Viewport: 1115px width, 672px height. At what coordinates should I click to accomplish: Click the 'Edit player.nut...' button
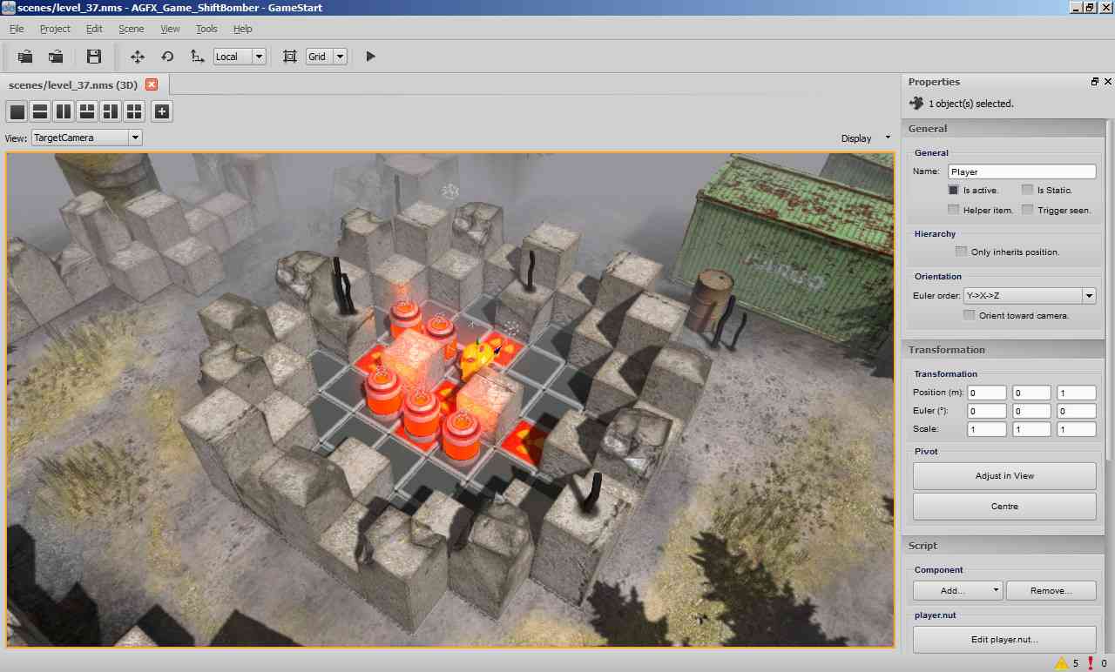pyautogui.click(x=1004, y=640)
